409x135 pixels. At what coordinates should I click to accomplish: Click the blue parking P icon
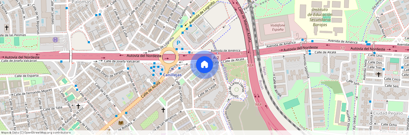[178, 43]
